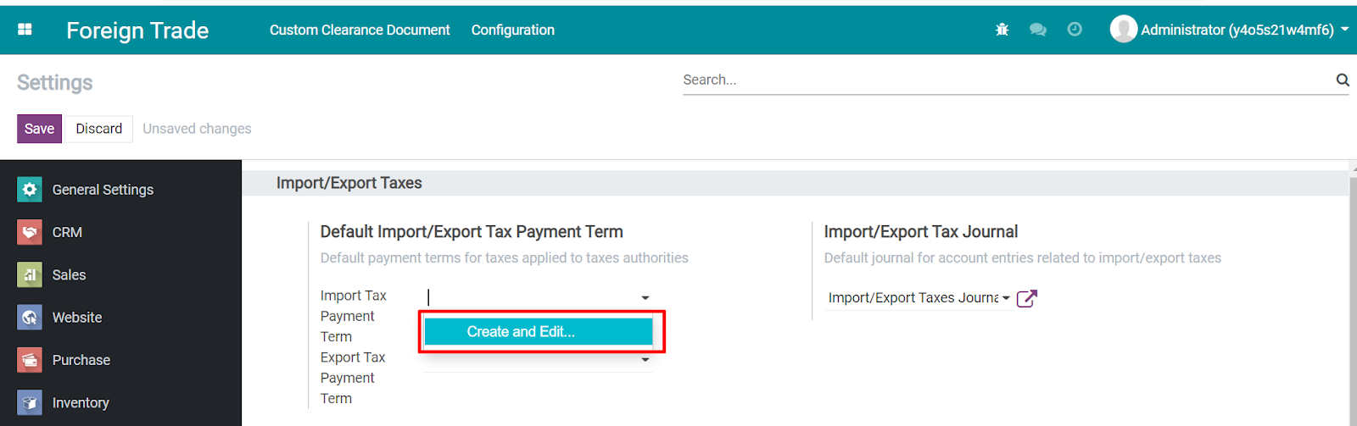Expand Import Tax Payment Term dropdown arrow
The width and height of the screenshot is (1357, 426).
click(645, 298)
